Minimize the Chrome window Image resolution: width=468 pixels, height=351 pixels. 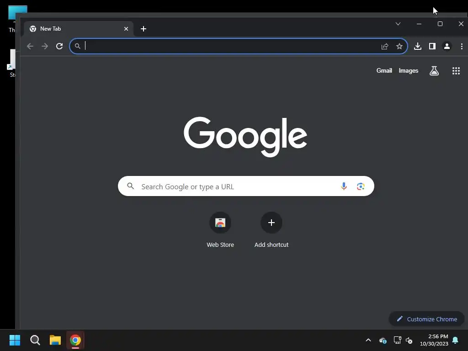[x=419, y=24]
